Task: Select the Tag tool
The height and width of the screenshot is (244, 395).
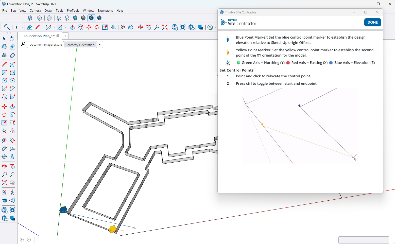Action: coord(12,55)
